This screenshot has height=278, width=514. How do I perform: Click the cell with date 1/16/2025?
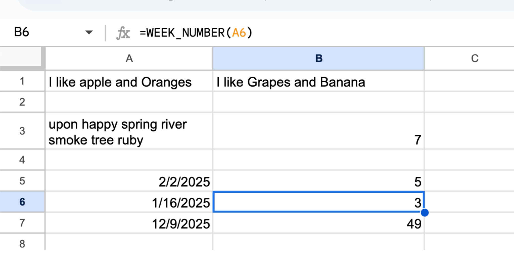[129, 202]
